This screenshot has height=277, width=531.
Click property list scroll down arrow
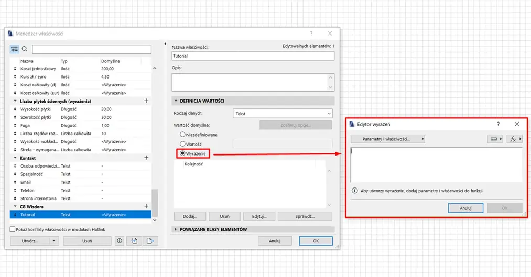(155, 220)
